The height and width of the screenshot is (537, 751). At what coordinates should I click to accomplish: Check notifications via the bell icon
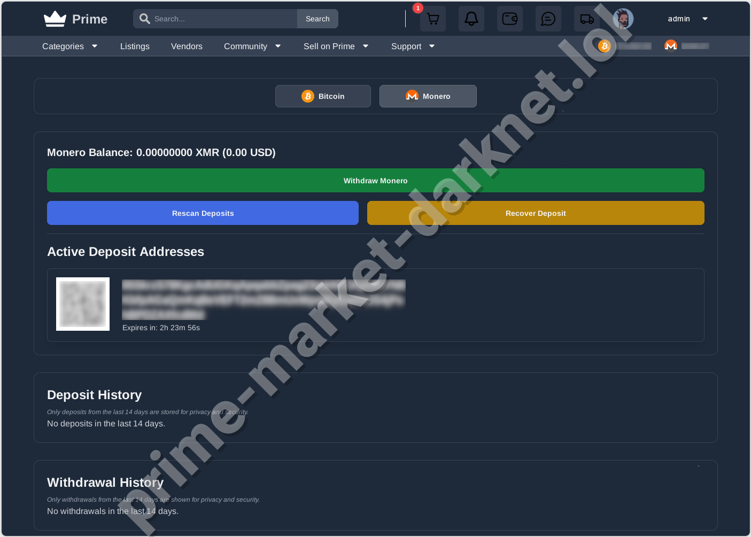click(x=471, y=19)
